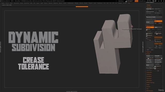Click the Del Higher button
Image resolution: width=165 pixels, height=92 pixels.
tap(158, 13)
